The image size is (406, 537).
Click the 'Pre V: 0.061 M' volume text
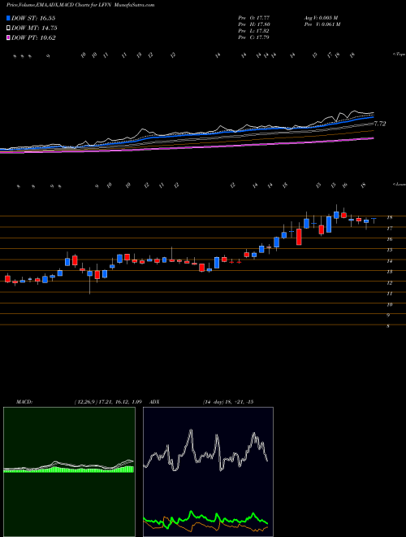tap(322, 24)
